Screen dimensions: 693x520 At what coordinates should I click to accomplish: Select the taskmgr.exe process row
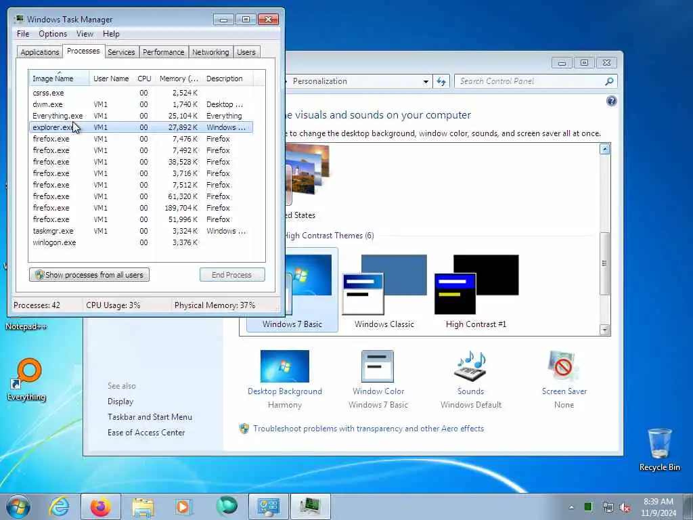pyautogui.click(x=141, y=231)
